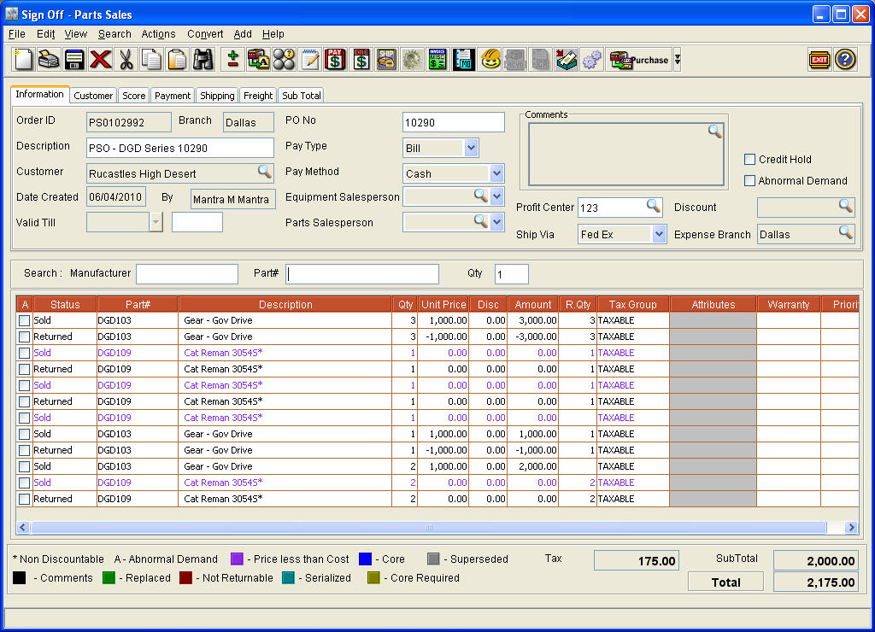This screenshot has height=632, width=875.
Task: Check the Sold DGD109 row with Qty 2
Action: (24, 483)
